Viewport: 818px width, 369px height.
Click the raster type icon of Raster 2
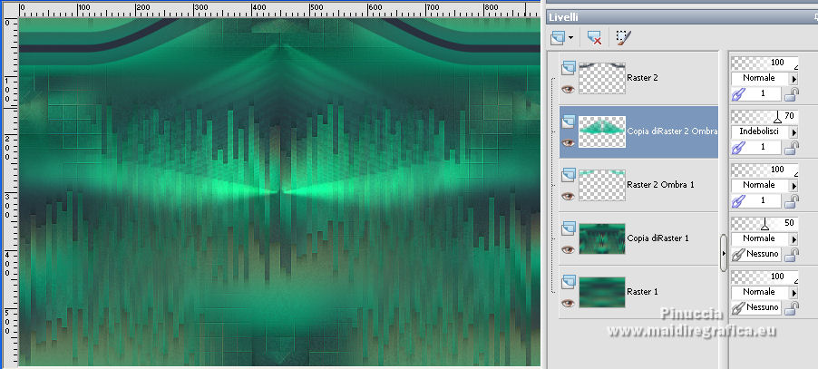click(568, 68)
